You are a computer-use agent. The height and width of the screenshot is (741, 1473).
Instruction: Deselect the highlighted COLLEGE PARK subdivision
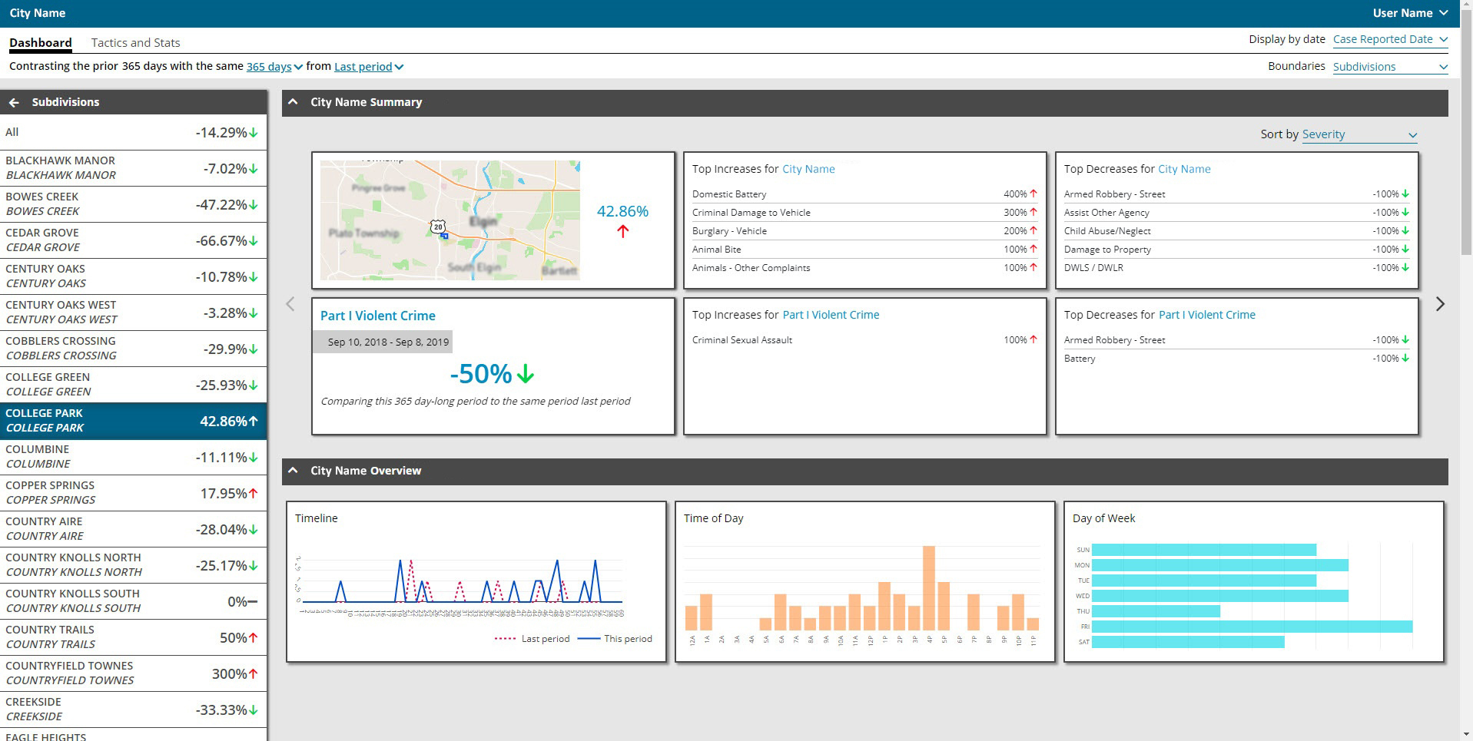click(132, 420)
